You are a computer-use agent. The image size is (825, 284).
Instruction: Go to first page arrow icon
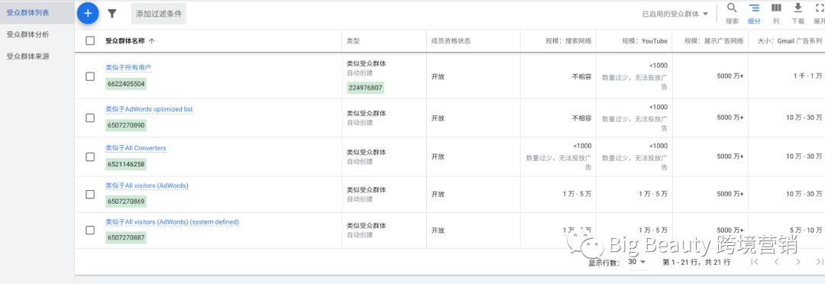tap(754, 262)
